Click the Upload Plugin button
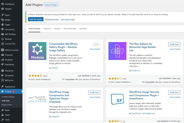184x123 pixels. 51,5
